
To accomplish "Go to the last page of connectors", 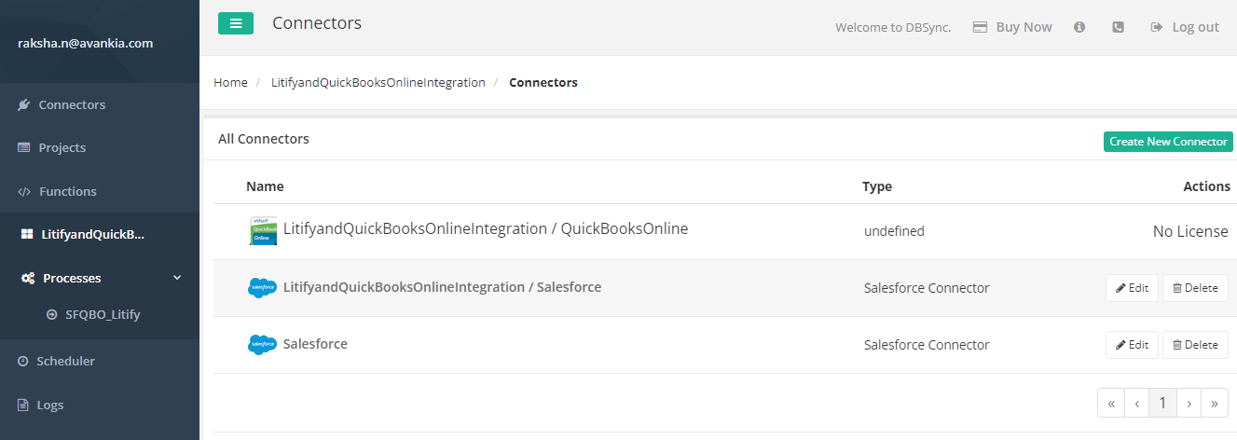I will tap(1214, 403).
